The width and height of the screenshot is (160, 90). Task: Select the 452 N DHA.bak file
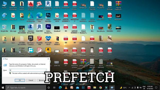[109, 5]
